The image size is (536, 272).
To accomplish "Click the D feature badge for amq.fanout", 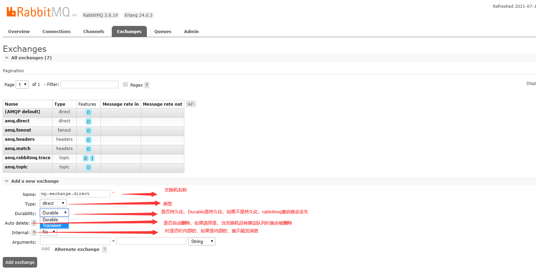I will click(x=89, y=131).
